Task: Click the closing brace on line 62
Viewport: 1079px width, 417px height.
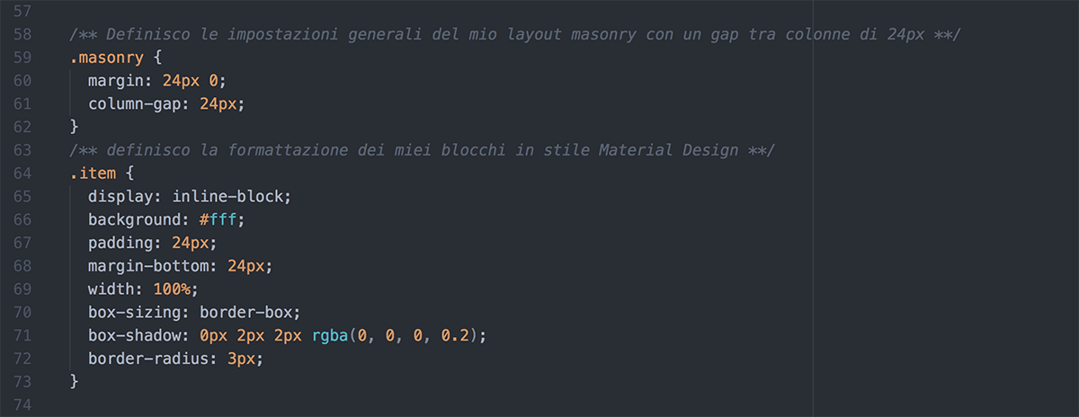Action: (x=75, y=126)
